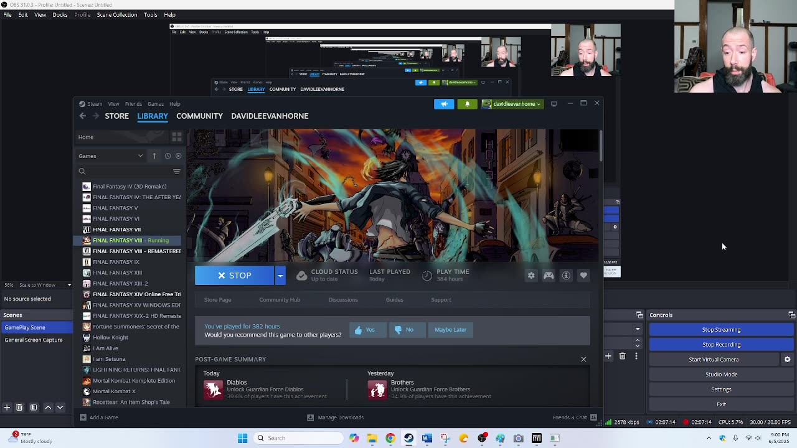Select Hollow Knight in games list
Image resolution: width=797 pixels, height=448 pixels.
[110, 337]
